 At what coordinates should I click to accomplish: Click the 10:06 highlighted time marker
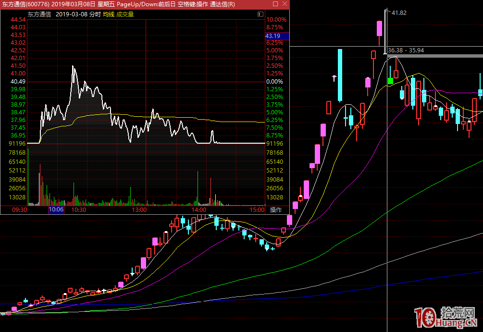[56, 210]
